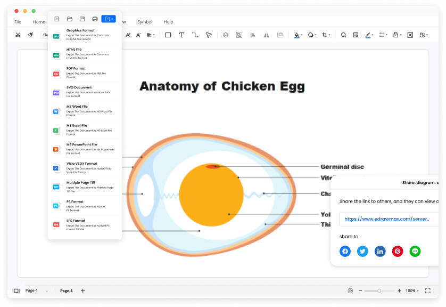This screenshot has height=307, width=446.
Task: Open the Fill Color dropdown
Action: (301, 35)
